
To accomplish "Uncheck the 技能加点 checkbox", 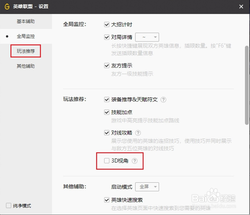I will pos(106,112).
